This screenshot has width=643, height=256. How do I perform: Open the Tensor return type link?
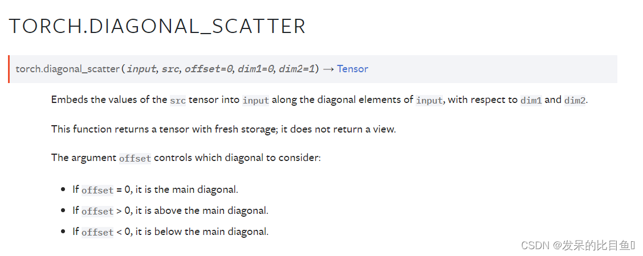353,69
